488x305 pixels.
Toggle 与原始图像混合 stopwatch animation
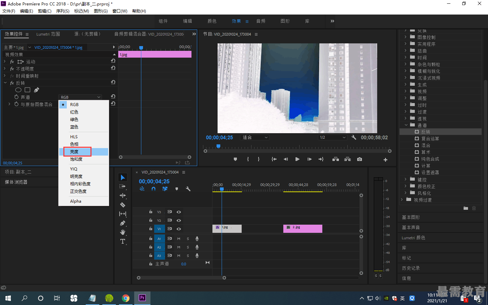pos(16,104)
